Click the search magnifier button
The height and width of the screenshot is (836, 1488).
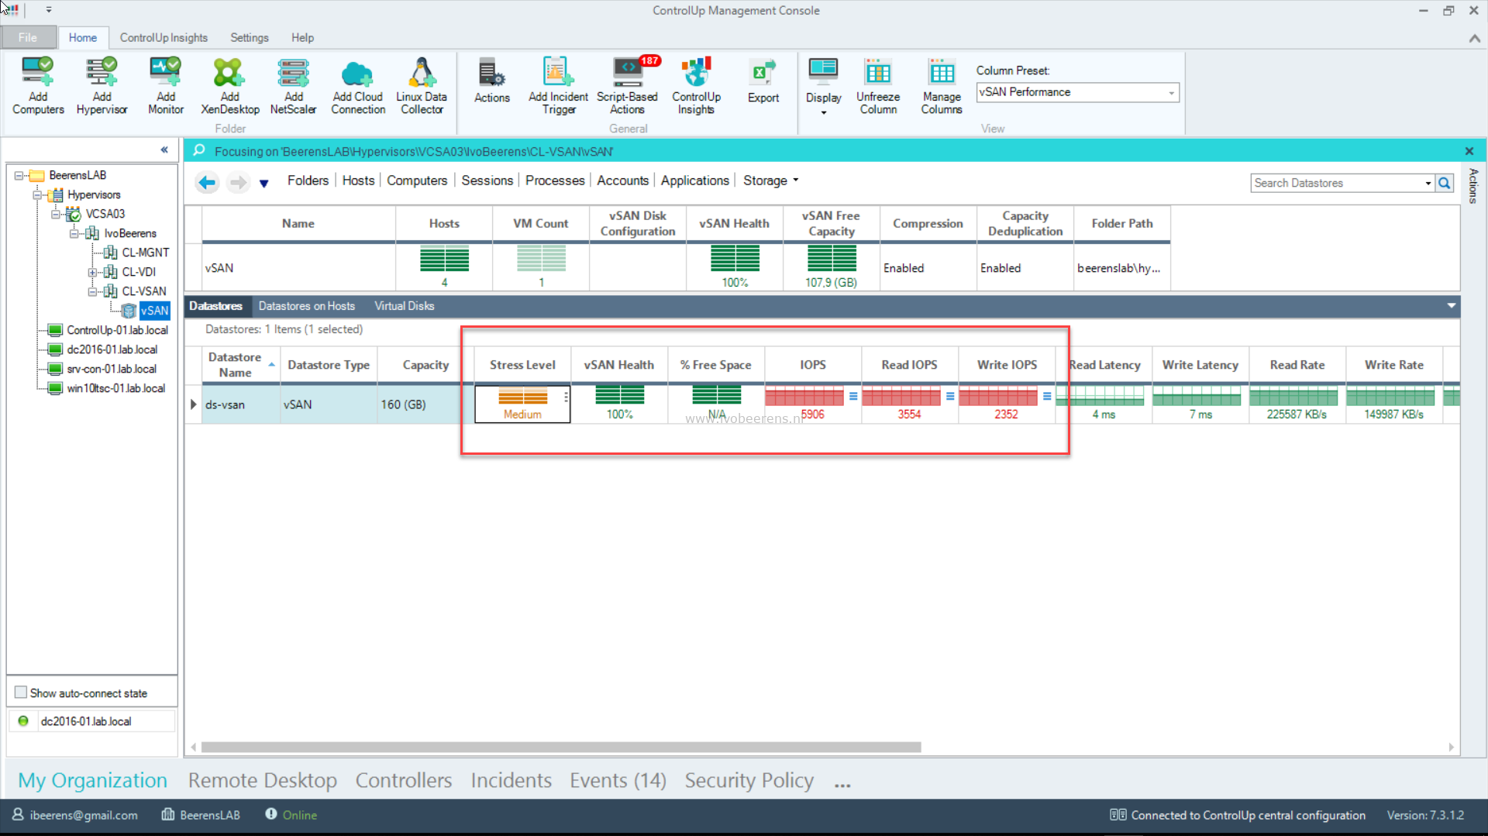point(1445,183)
